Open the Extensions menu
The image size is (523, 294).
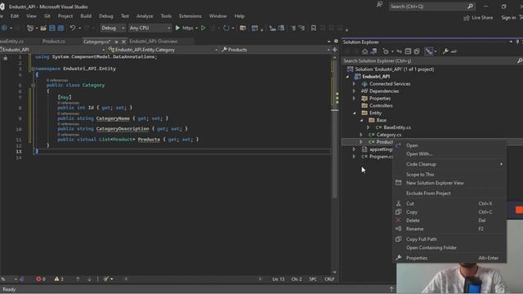click(x=190, y=16)
